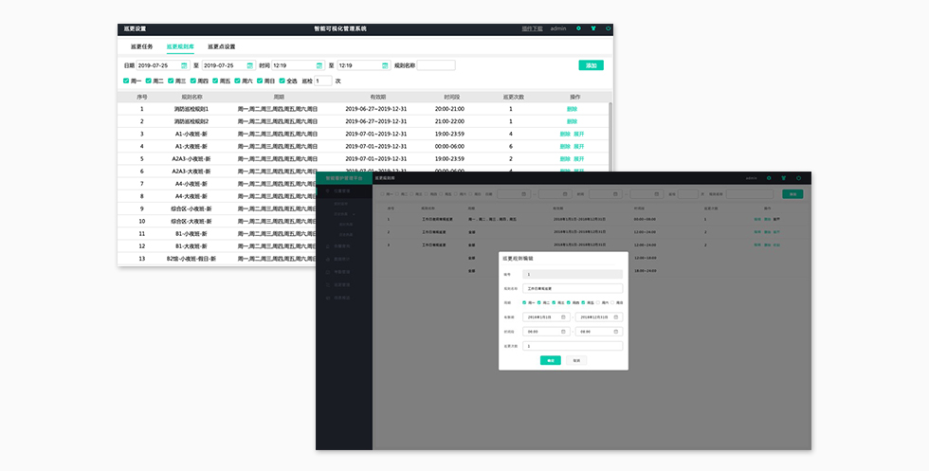The width and height of the screenshot is (929, 471).
Task: Click the theme shirt icon in top window header
Action: point(593,28)
